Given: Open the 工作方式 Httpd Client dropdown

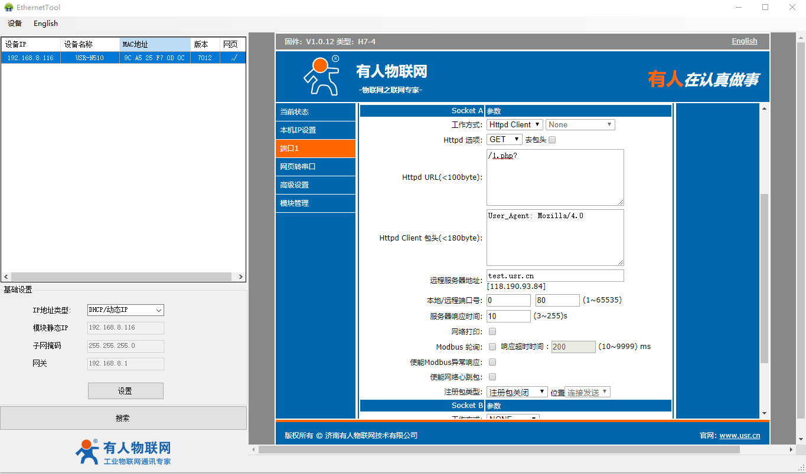Looking at the screenshot, I should click(514, 124).
